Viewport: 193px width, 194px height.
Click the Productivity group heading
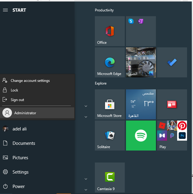point(104,10)
